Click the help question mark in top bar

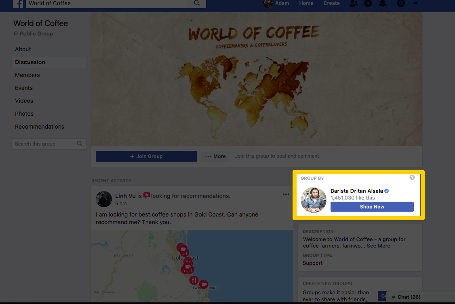click(x=400, y=4)
